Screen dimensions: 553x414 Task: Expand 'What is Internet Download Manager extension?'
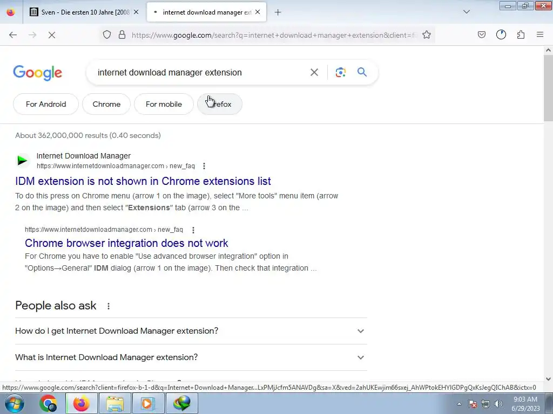(191, 357)
